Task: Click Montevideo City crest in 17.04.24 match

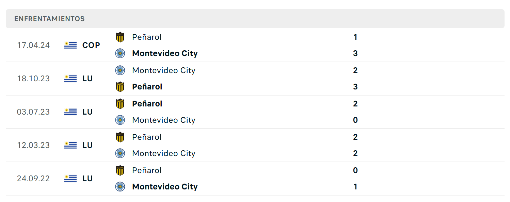Action: (120, 53)
